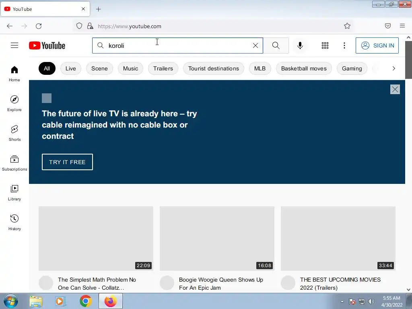Click title 'Boogie Woogie Queen Shows Up'
This screenshot has width=412, height=309.
221,284
